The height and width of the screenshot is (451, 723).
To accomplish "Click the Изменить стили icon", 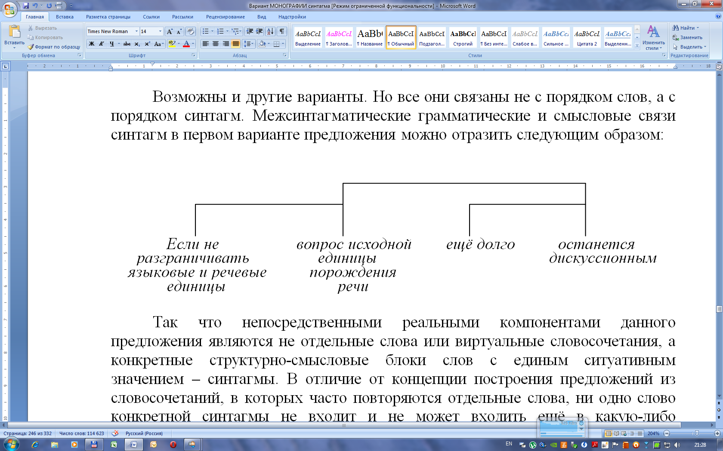I will 653,32.
